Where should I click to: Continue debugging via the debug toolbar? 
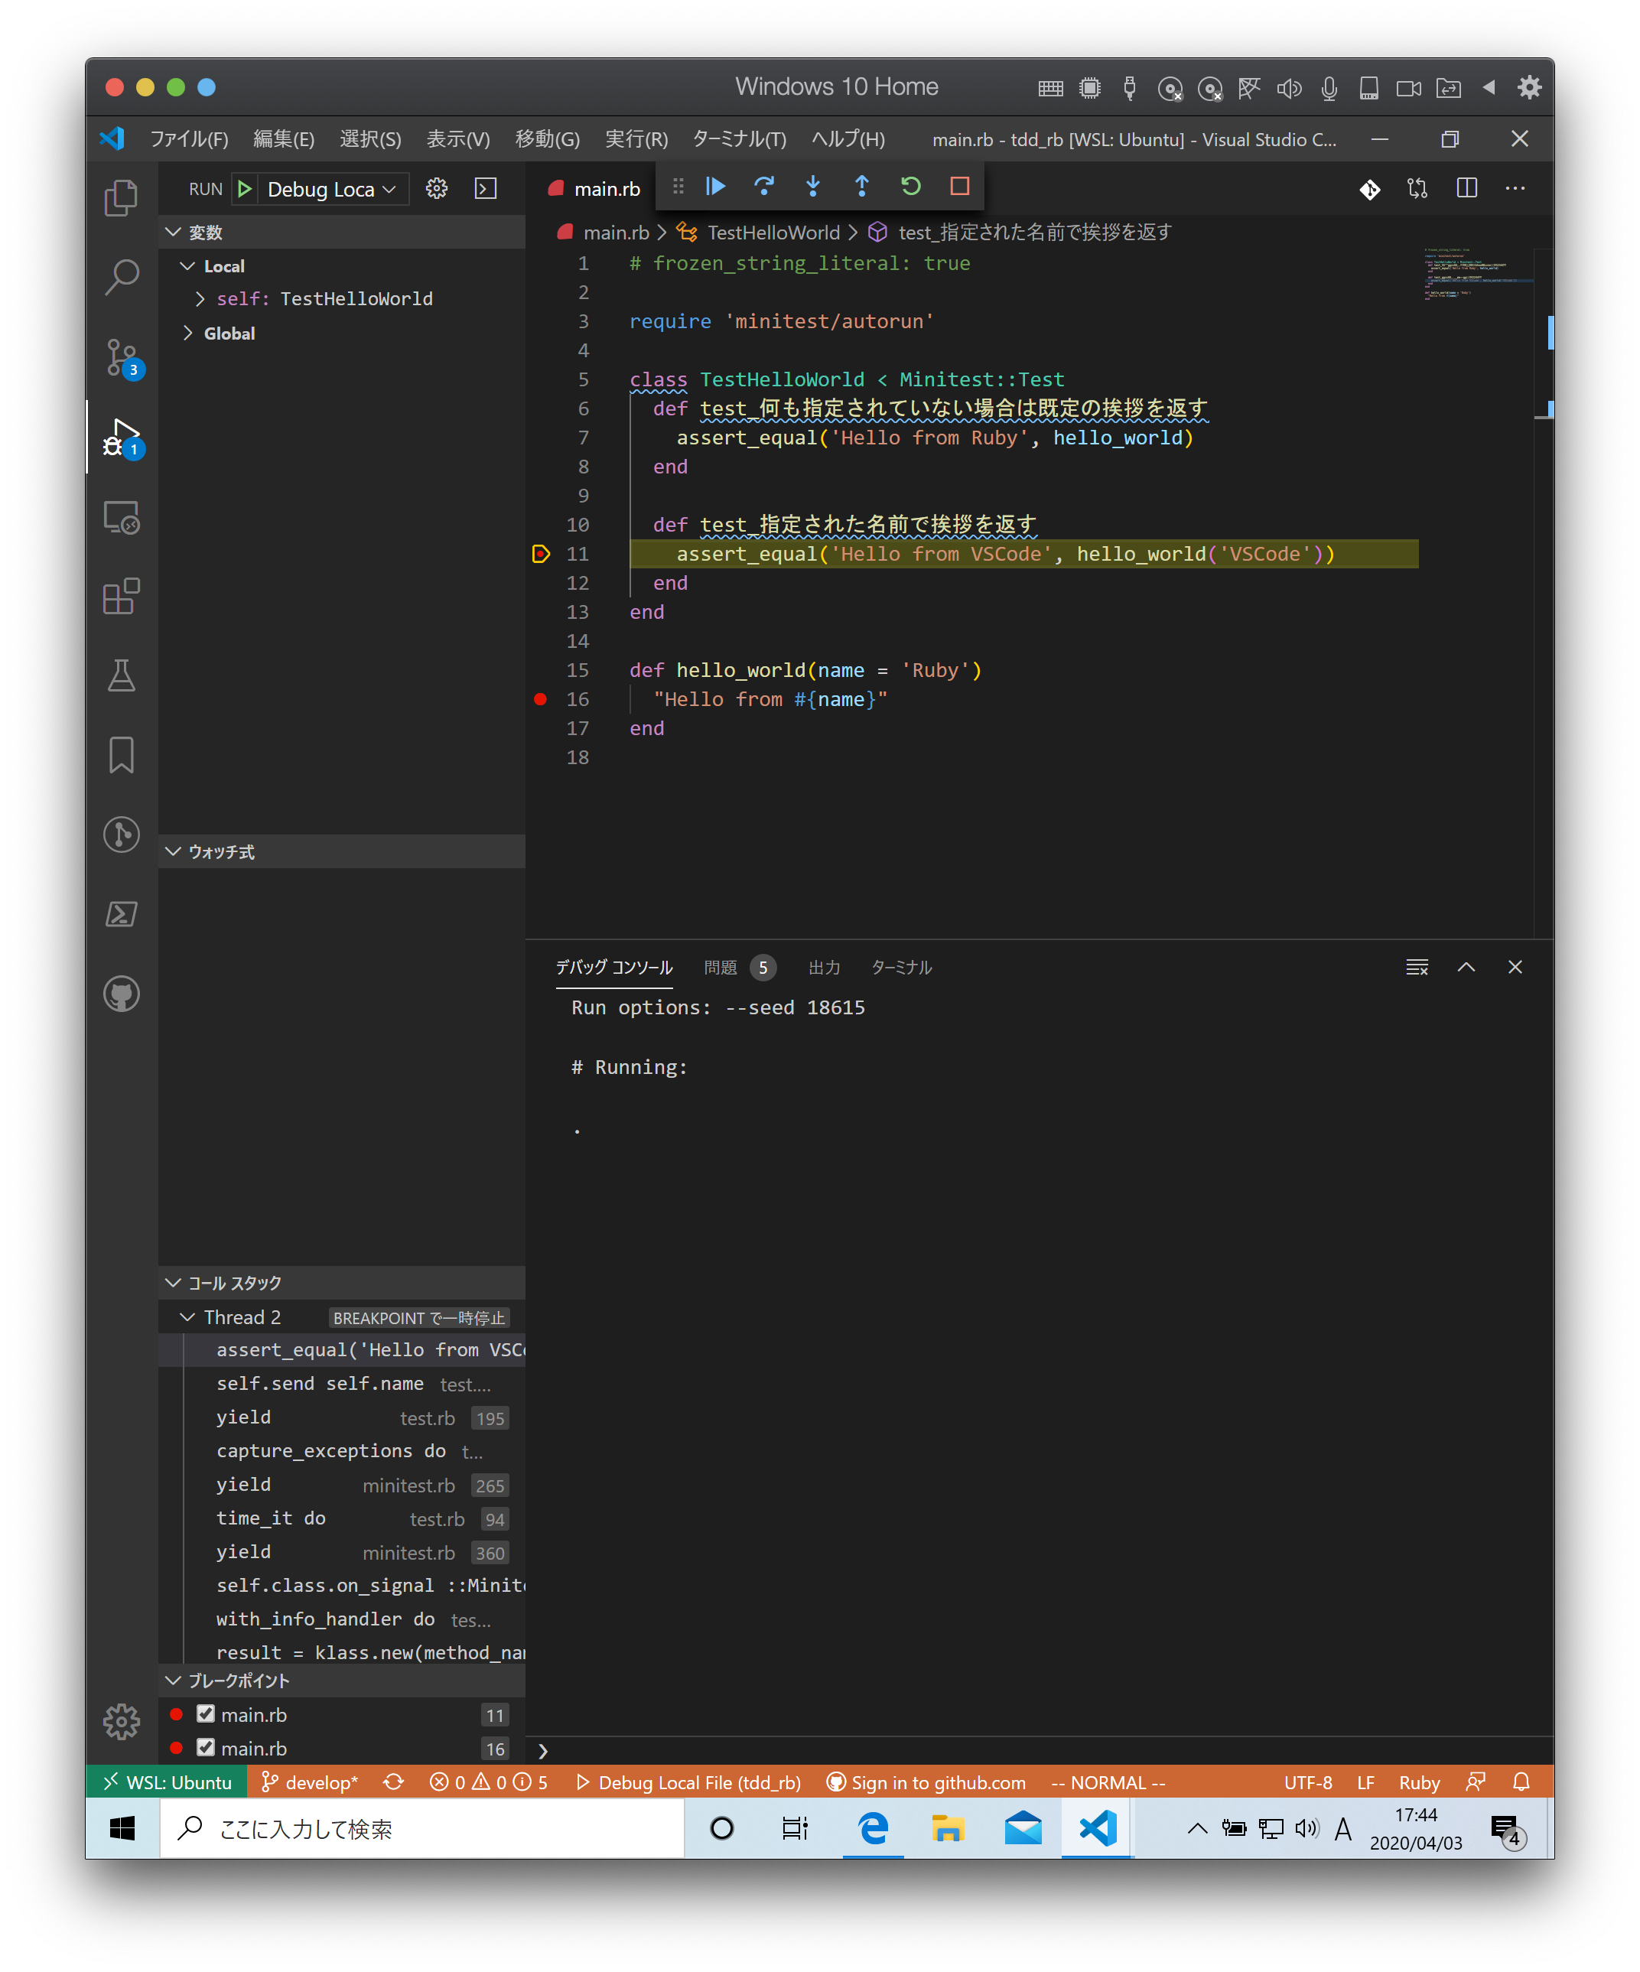pyautogui.click(x=714, y=186)
